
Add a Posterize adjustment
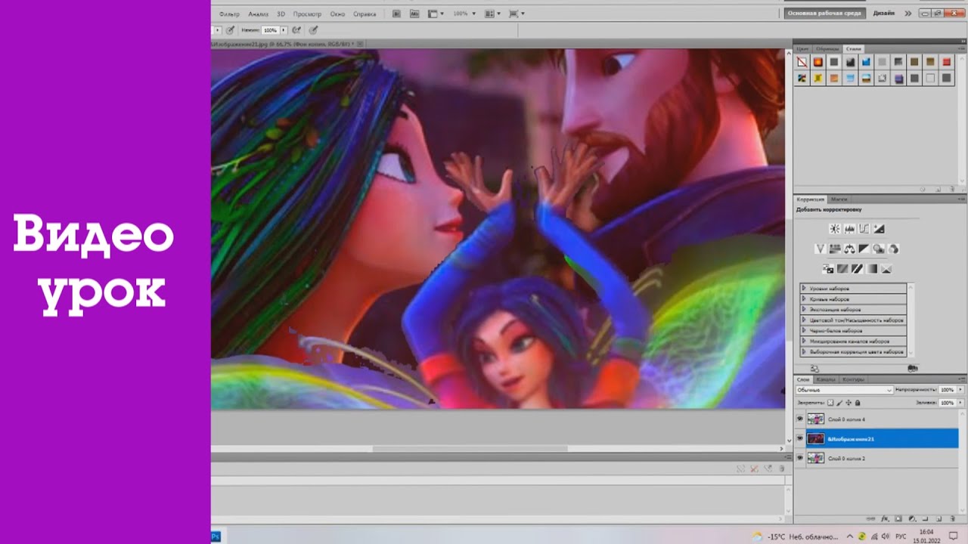pos(842,269)
